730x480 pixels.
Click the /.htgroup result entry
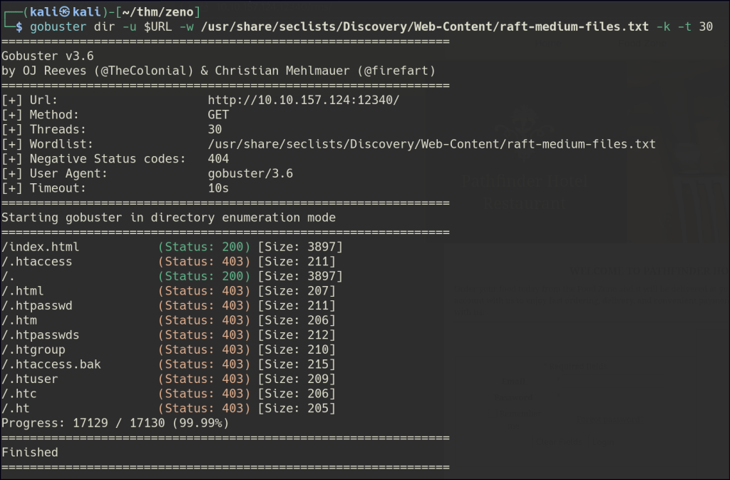click(34, 349)
